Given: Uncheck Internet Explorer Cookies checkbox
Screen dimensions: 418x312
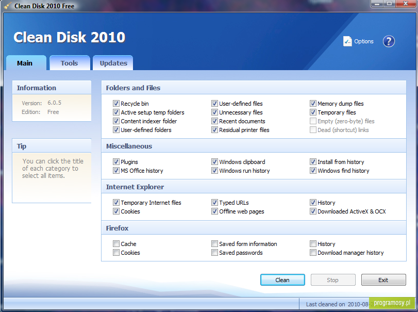Looking at the screenshot, I should (116, 211).
